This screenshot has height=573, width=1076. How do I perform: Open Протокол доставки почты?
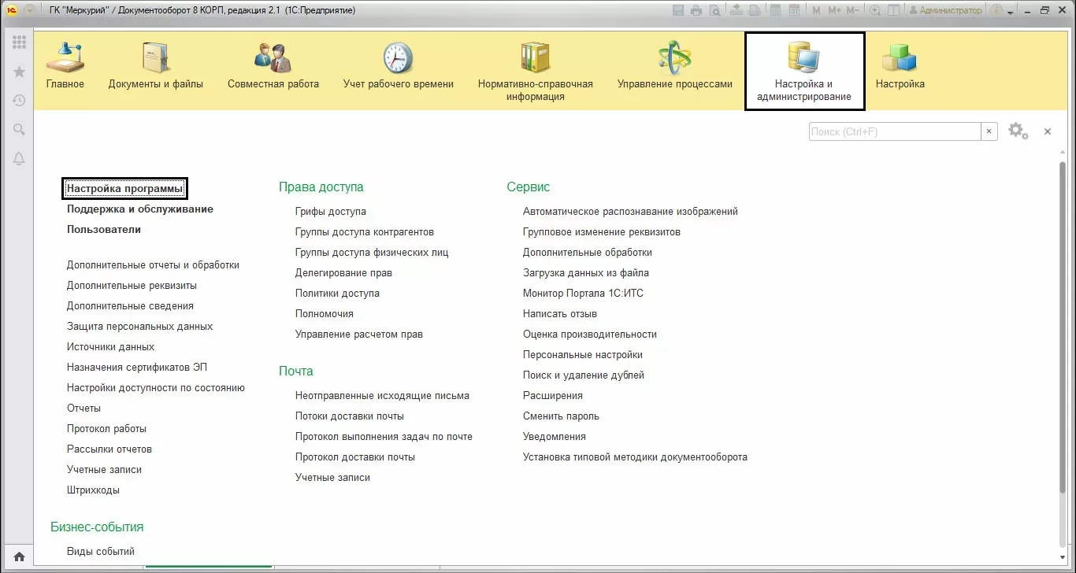point(355,457)
